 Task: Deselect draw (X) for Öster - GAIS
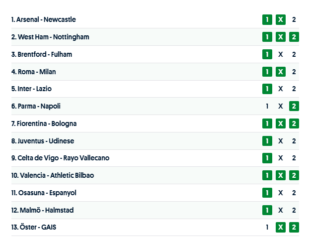point(281,227)
